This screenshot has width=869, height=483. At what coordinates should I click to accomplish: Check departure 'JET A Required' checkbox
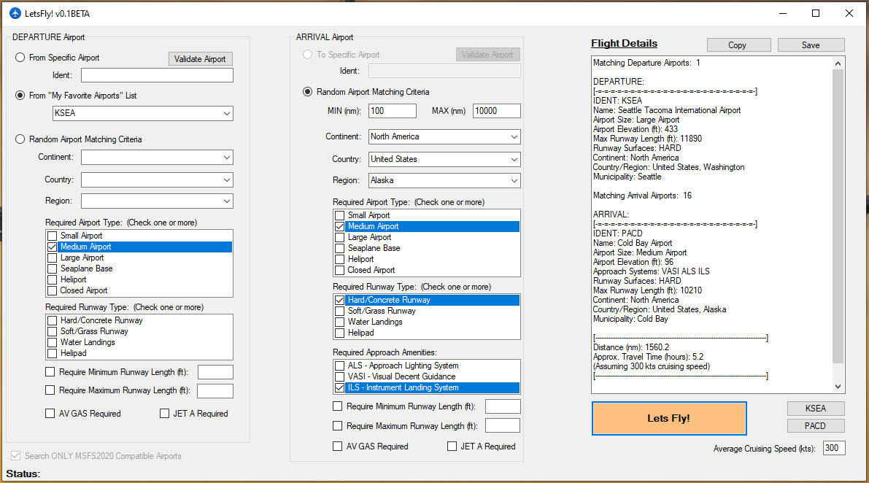click(165, 414)
